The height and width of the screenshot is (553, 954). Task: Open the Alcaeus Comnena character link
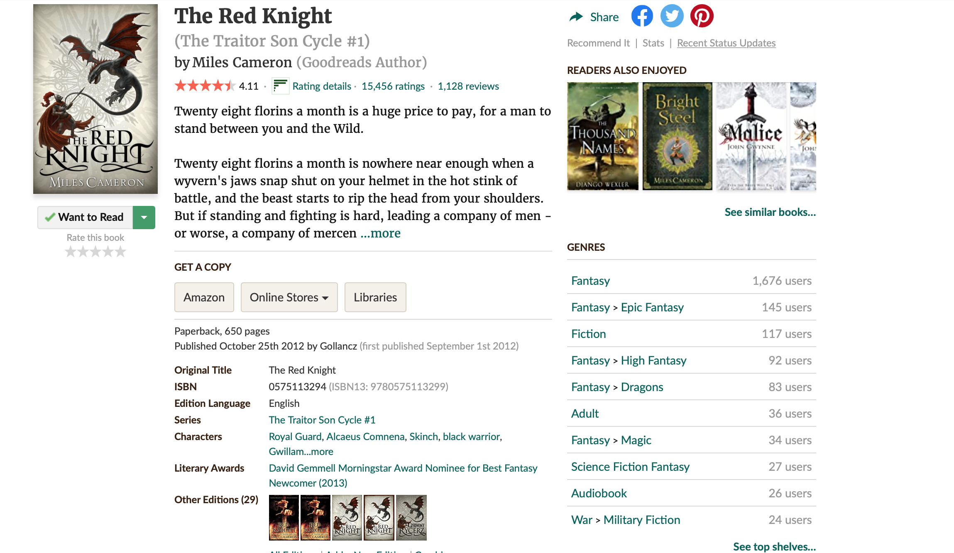(365, 436)
